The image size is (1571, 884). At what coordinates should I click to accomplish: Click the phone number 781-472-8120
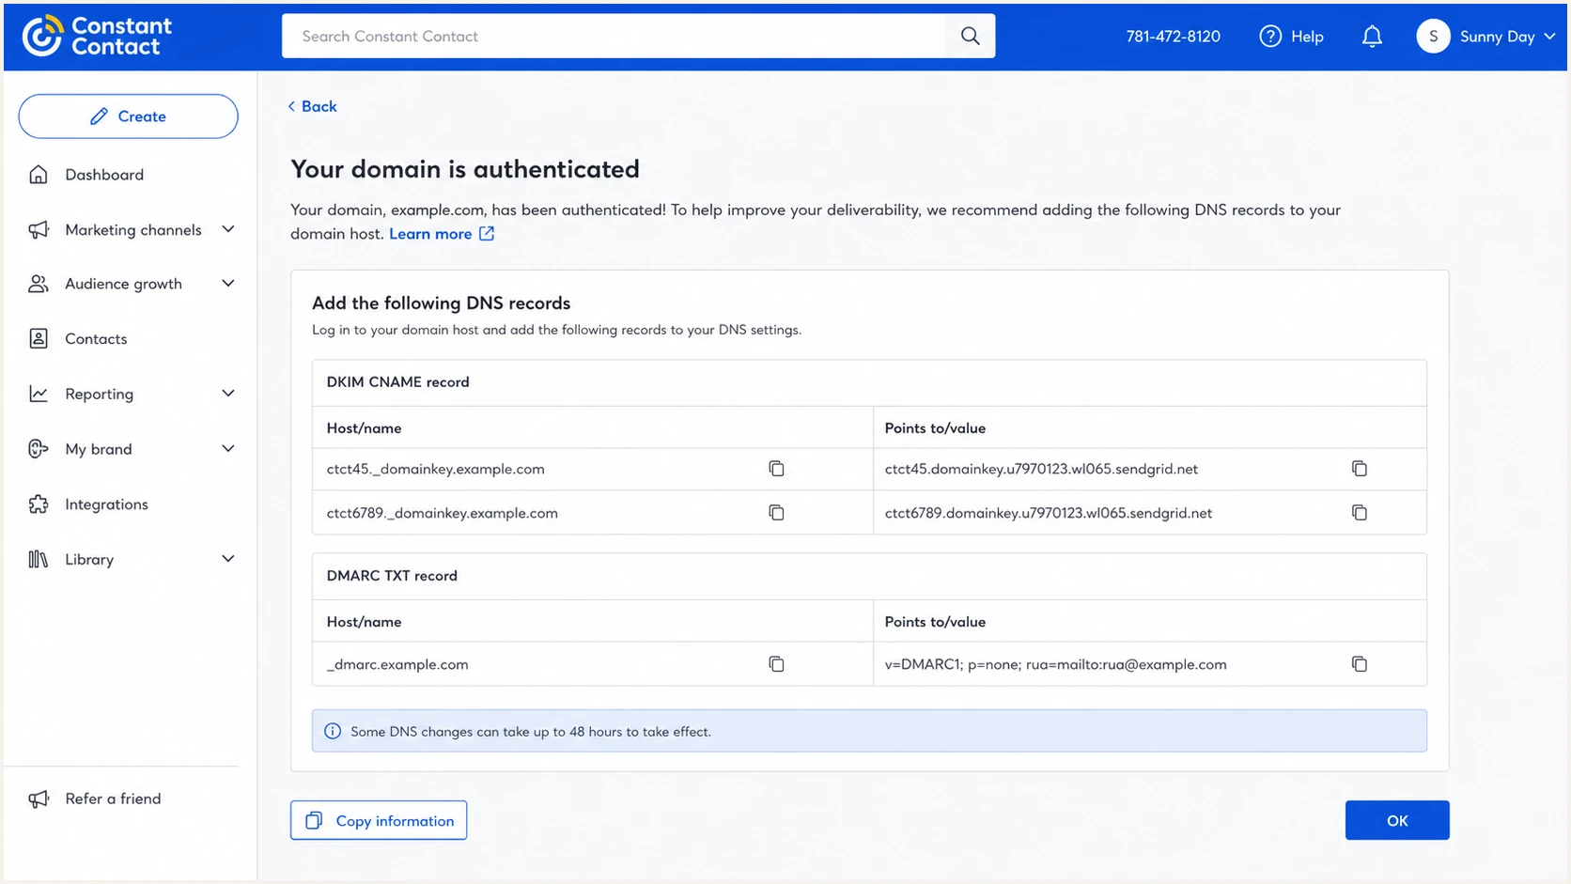[x=1173, y=37]
